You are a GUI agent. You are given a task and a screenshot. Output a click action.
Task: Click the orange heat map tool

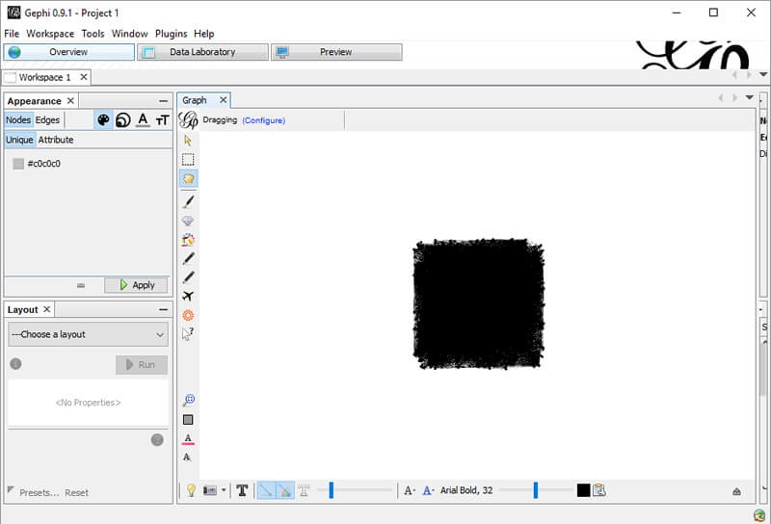pos(188,315)
